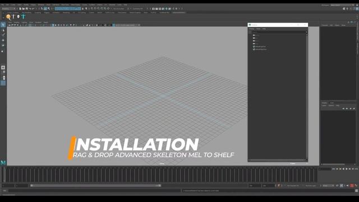Click the orange round shelf icon
Viewport: 359px width, 202px height.
click(x=8, y=16)
